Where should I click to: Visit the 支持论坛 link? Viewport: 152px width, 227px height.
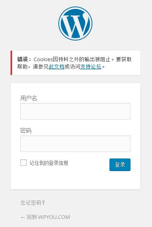point(91,66)
